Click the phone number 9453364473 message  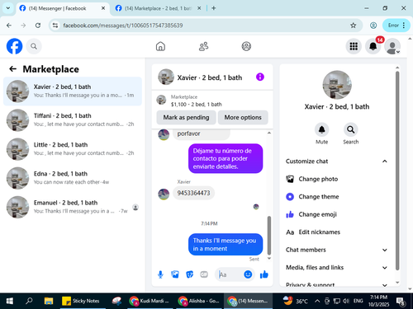pos(193,193)
